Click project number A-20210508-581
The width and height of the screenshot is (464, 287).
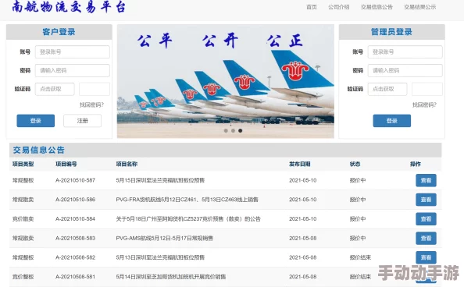point(75,277)
